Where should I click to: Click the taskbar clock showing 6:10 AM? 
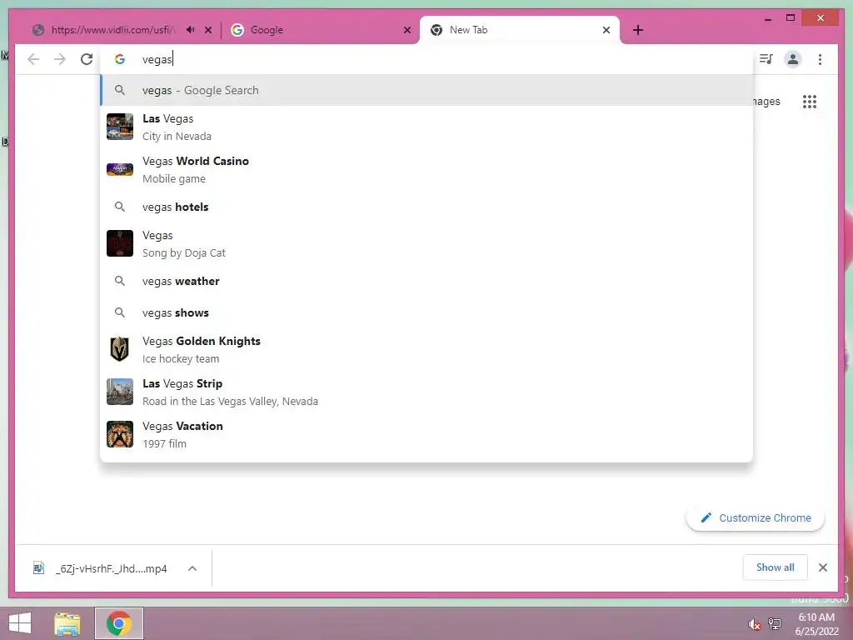pyautogui.click(x=816, y=624)
